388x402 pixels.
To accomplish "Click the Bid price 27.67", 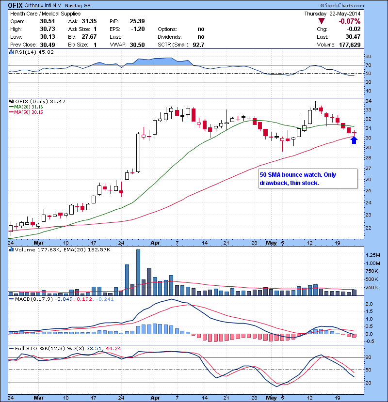I will [x=89, y=37].
